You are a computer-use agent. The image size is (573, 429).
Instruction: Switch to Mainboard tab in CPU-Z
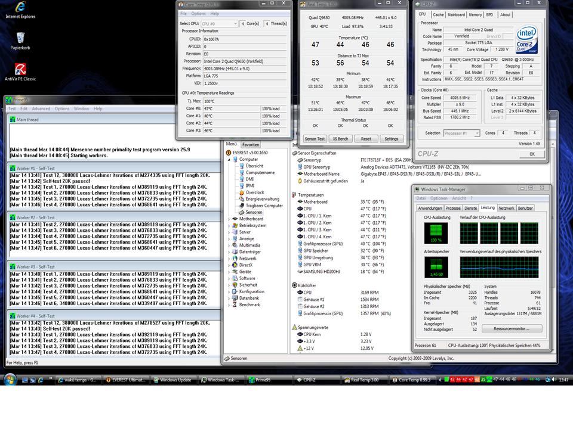pyautogui.click(x=456, y=14)
